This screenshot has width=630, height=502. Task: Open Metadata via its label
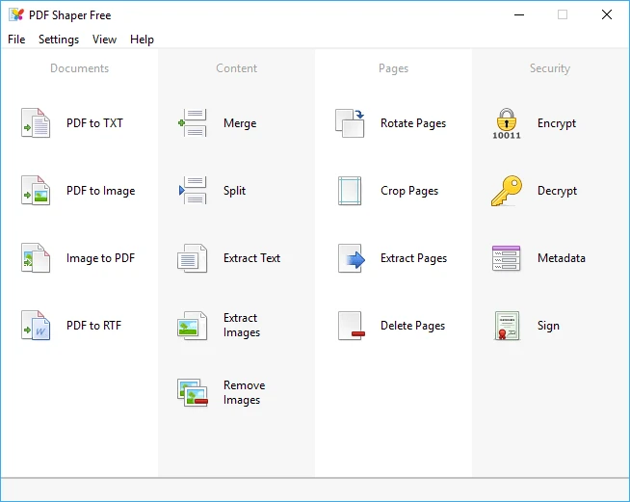pyautogui.click(x=562, y=258)
